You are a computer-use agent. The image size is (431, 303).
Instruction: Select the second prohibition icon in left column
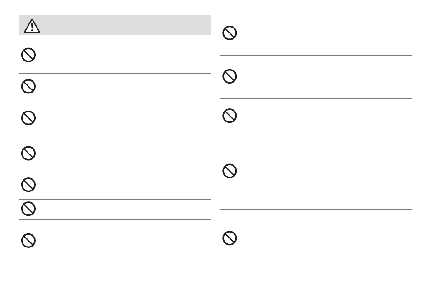[28, 87]
